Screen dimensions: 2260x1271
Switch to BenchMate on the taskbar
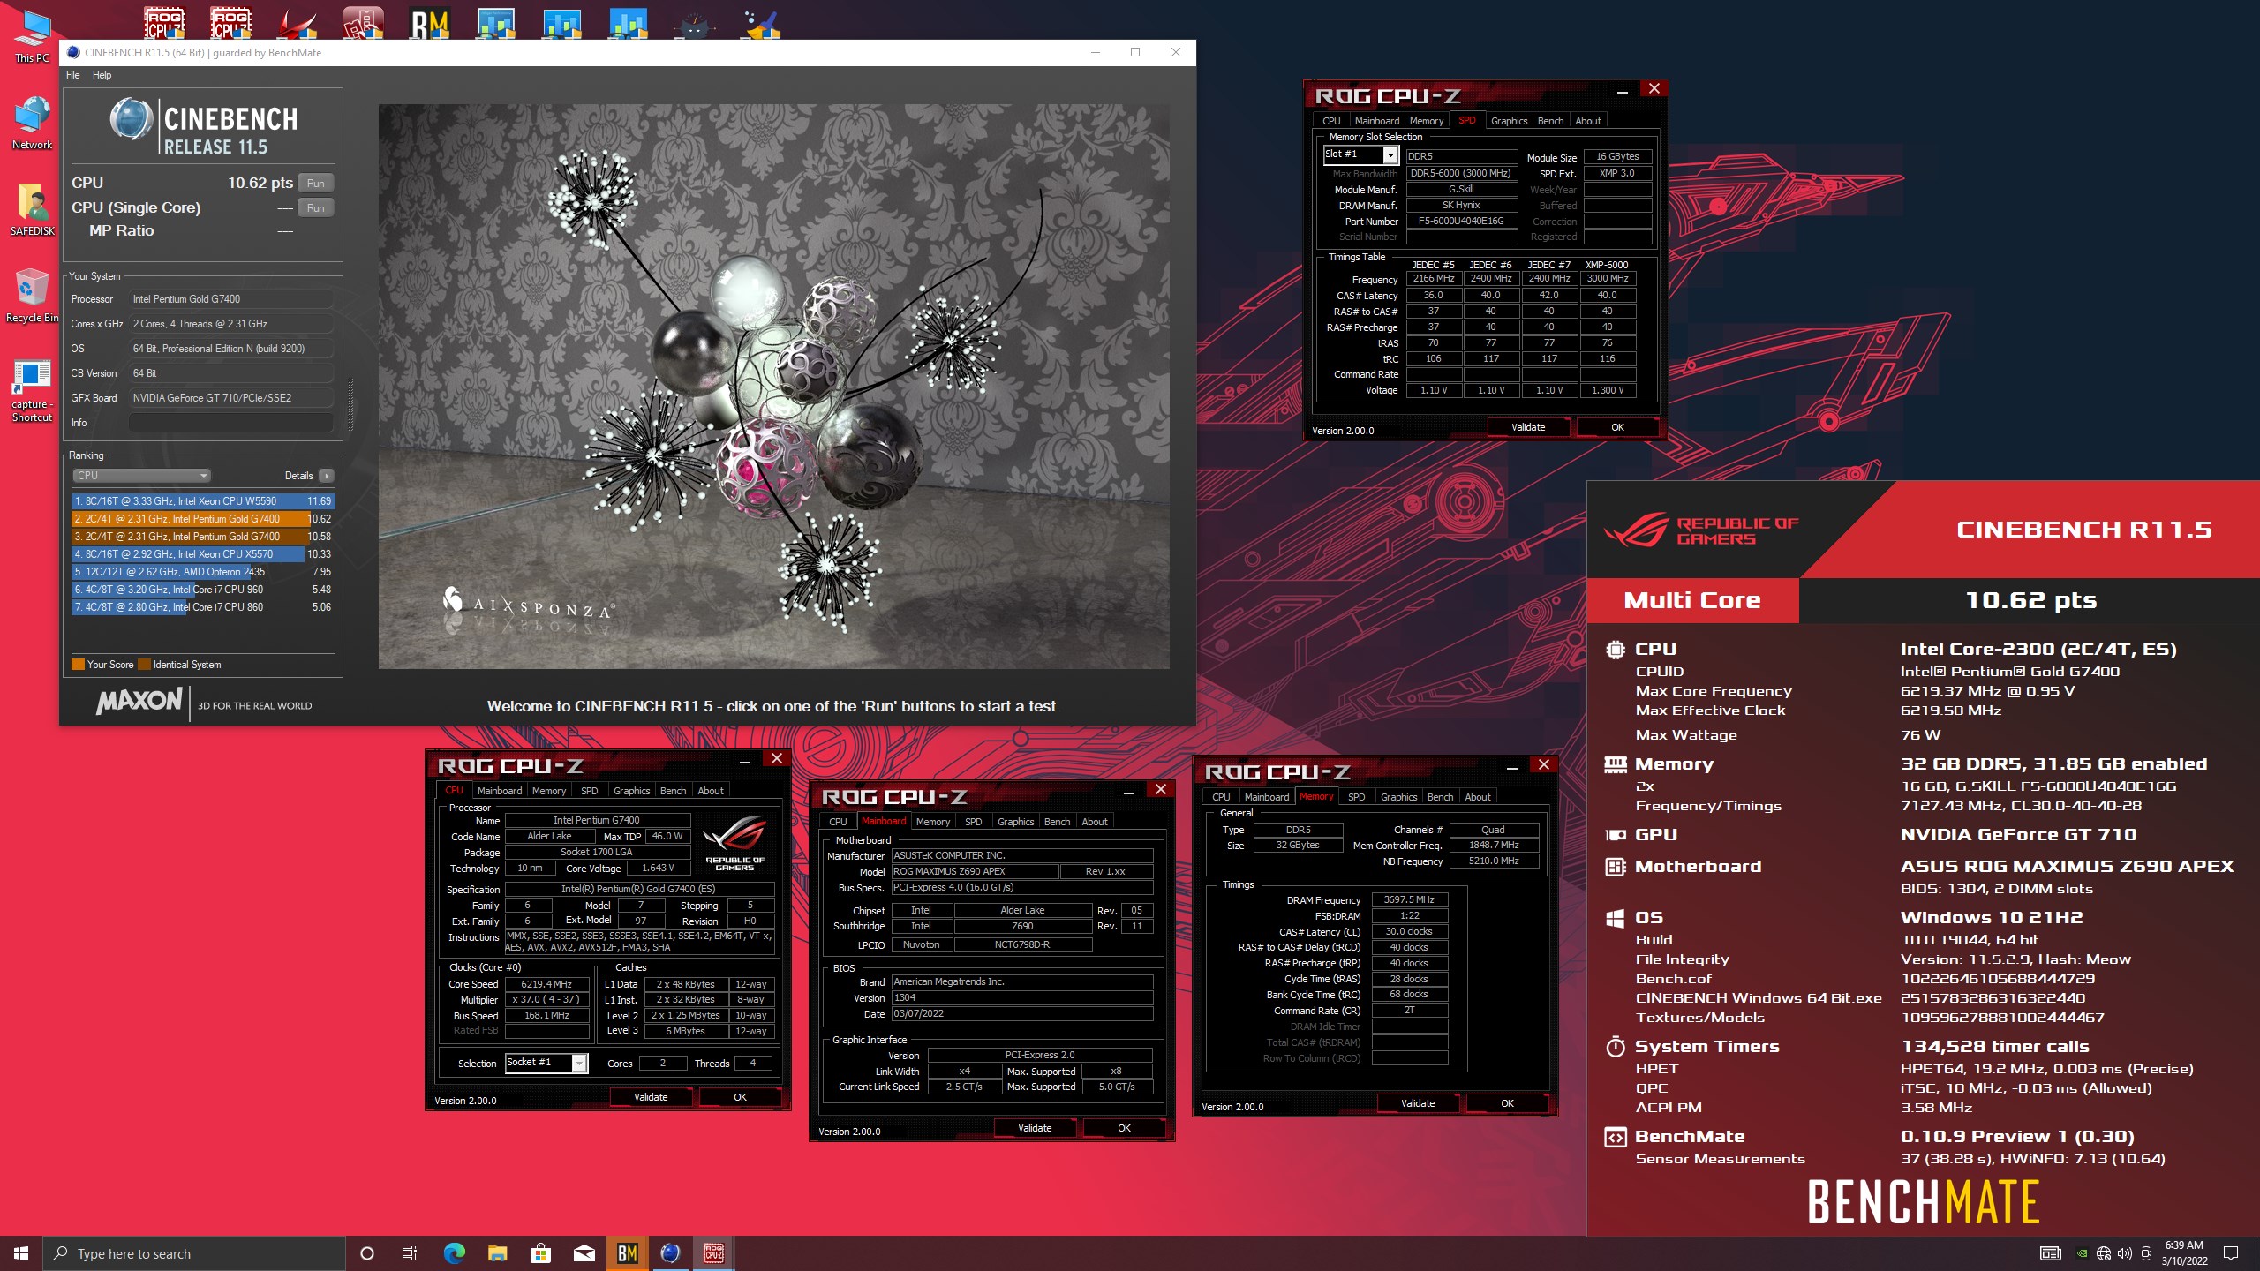point(627,1253)
